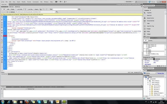Click the Live View options icon after the address field
The width and height of the screenshot is (167, 104).
[x=57, y=12]
